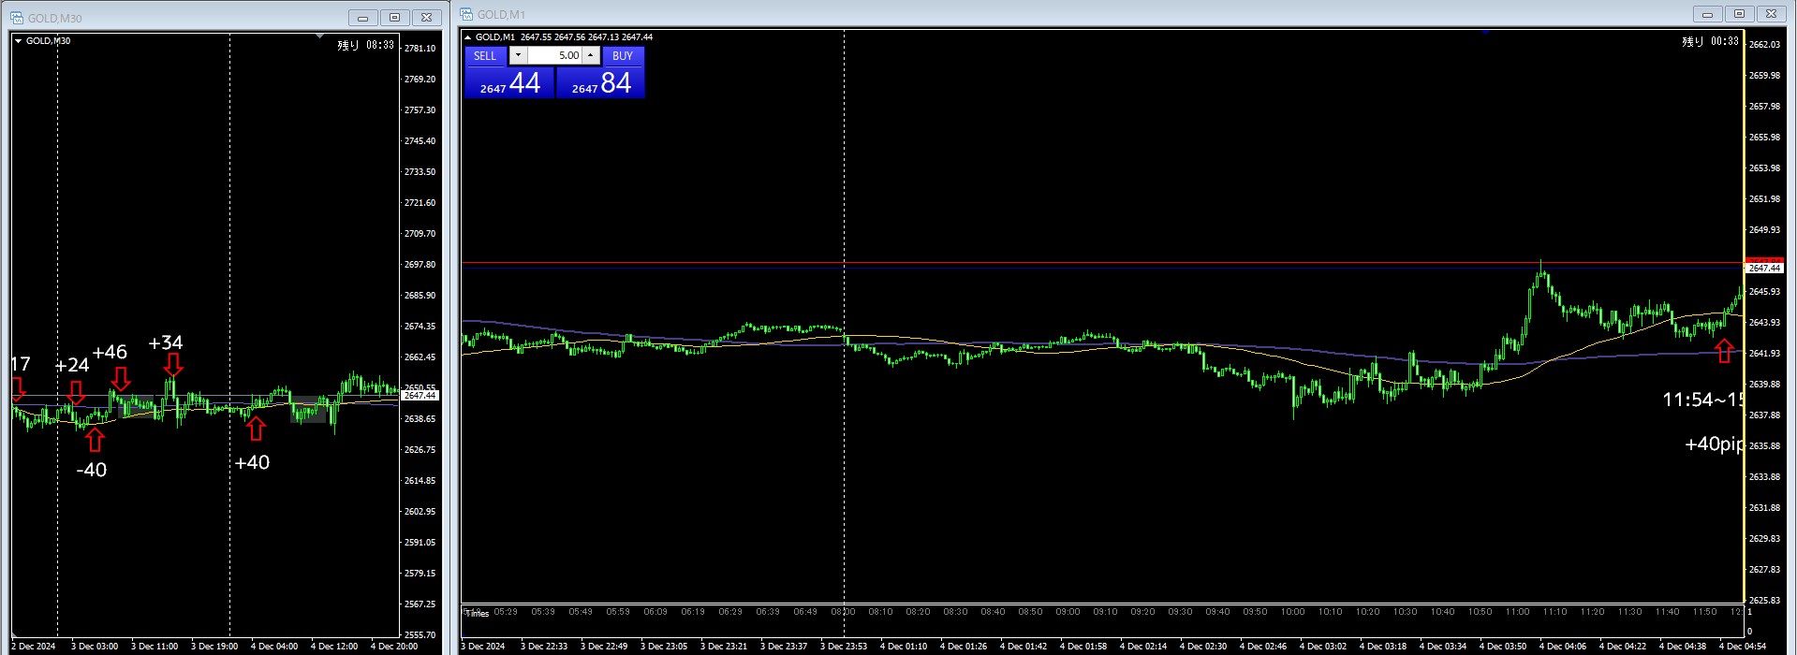
Task: Select the +46 text label on M30 chart
Action: pos(110,353)
